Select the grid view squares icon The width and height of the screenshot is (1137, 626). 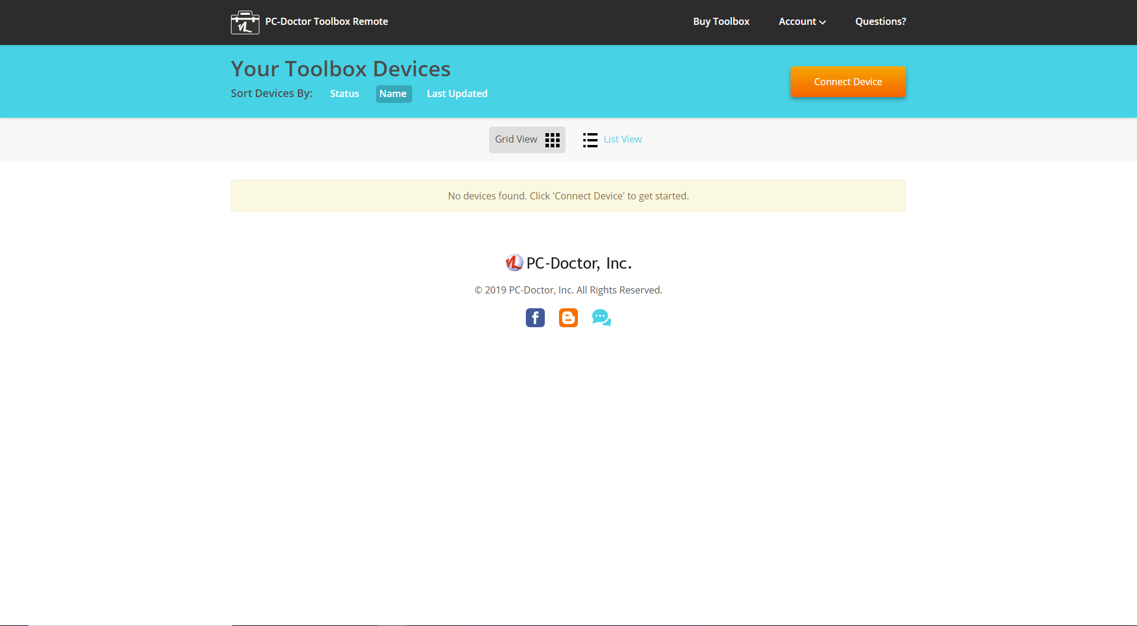click(x=552, y=140)
